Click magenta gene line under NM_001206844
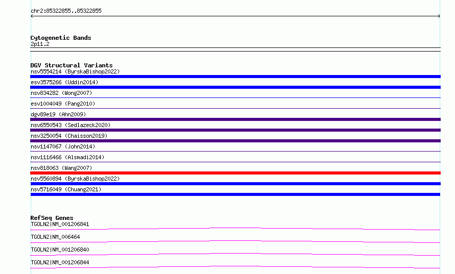The height and width of the screenshot is (274, 455). [235, 267]
